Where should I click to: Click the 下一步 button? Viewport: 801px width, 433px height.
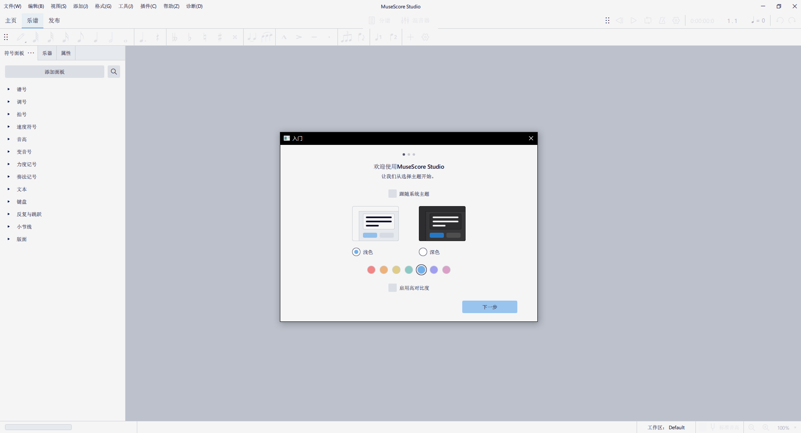[x=489, y=307]
